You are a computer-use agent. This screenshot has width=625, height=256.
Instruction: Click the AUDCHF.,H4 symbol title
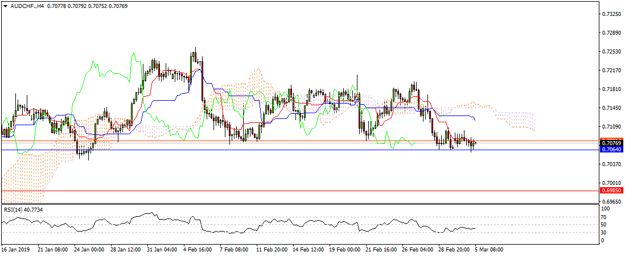click(x=26, y=5)
